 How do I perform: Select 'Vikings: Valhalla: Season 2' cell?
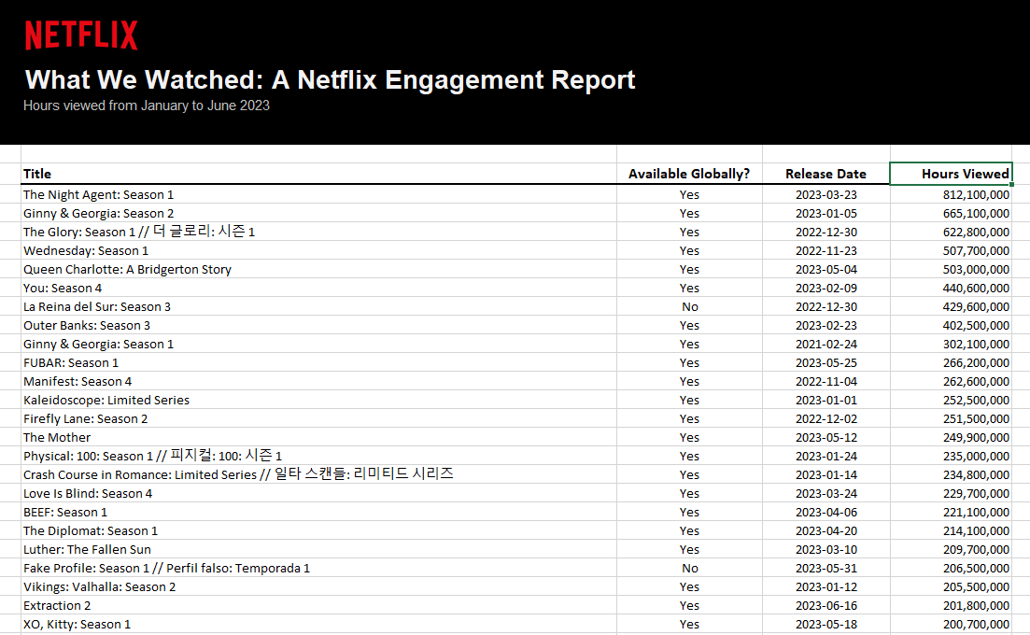tap(318, 587)
